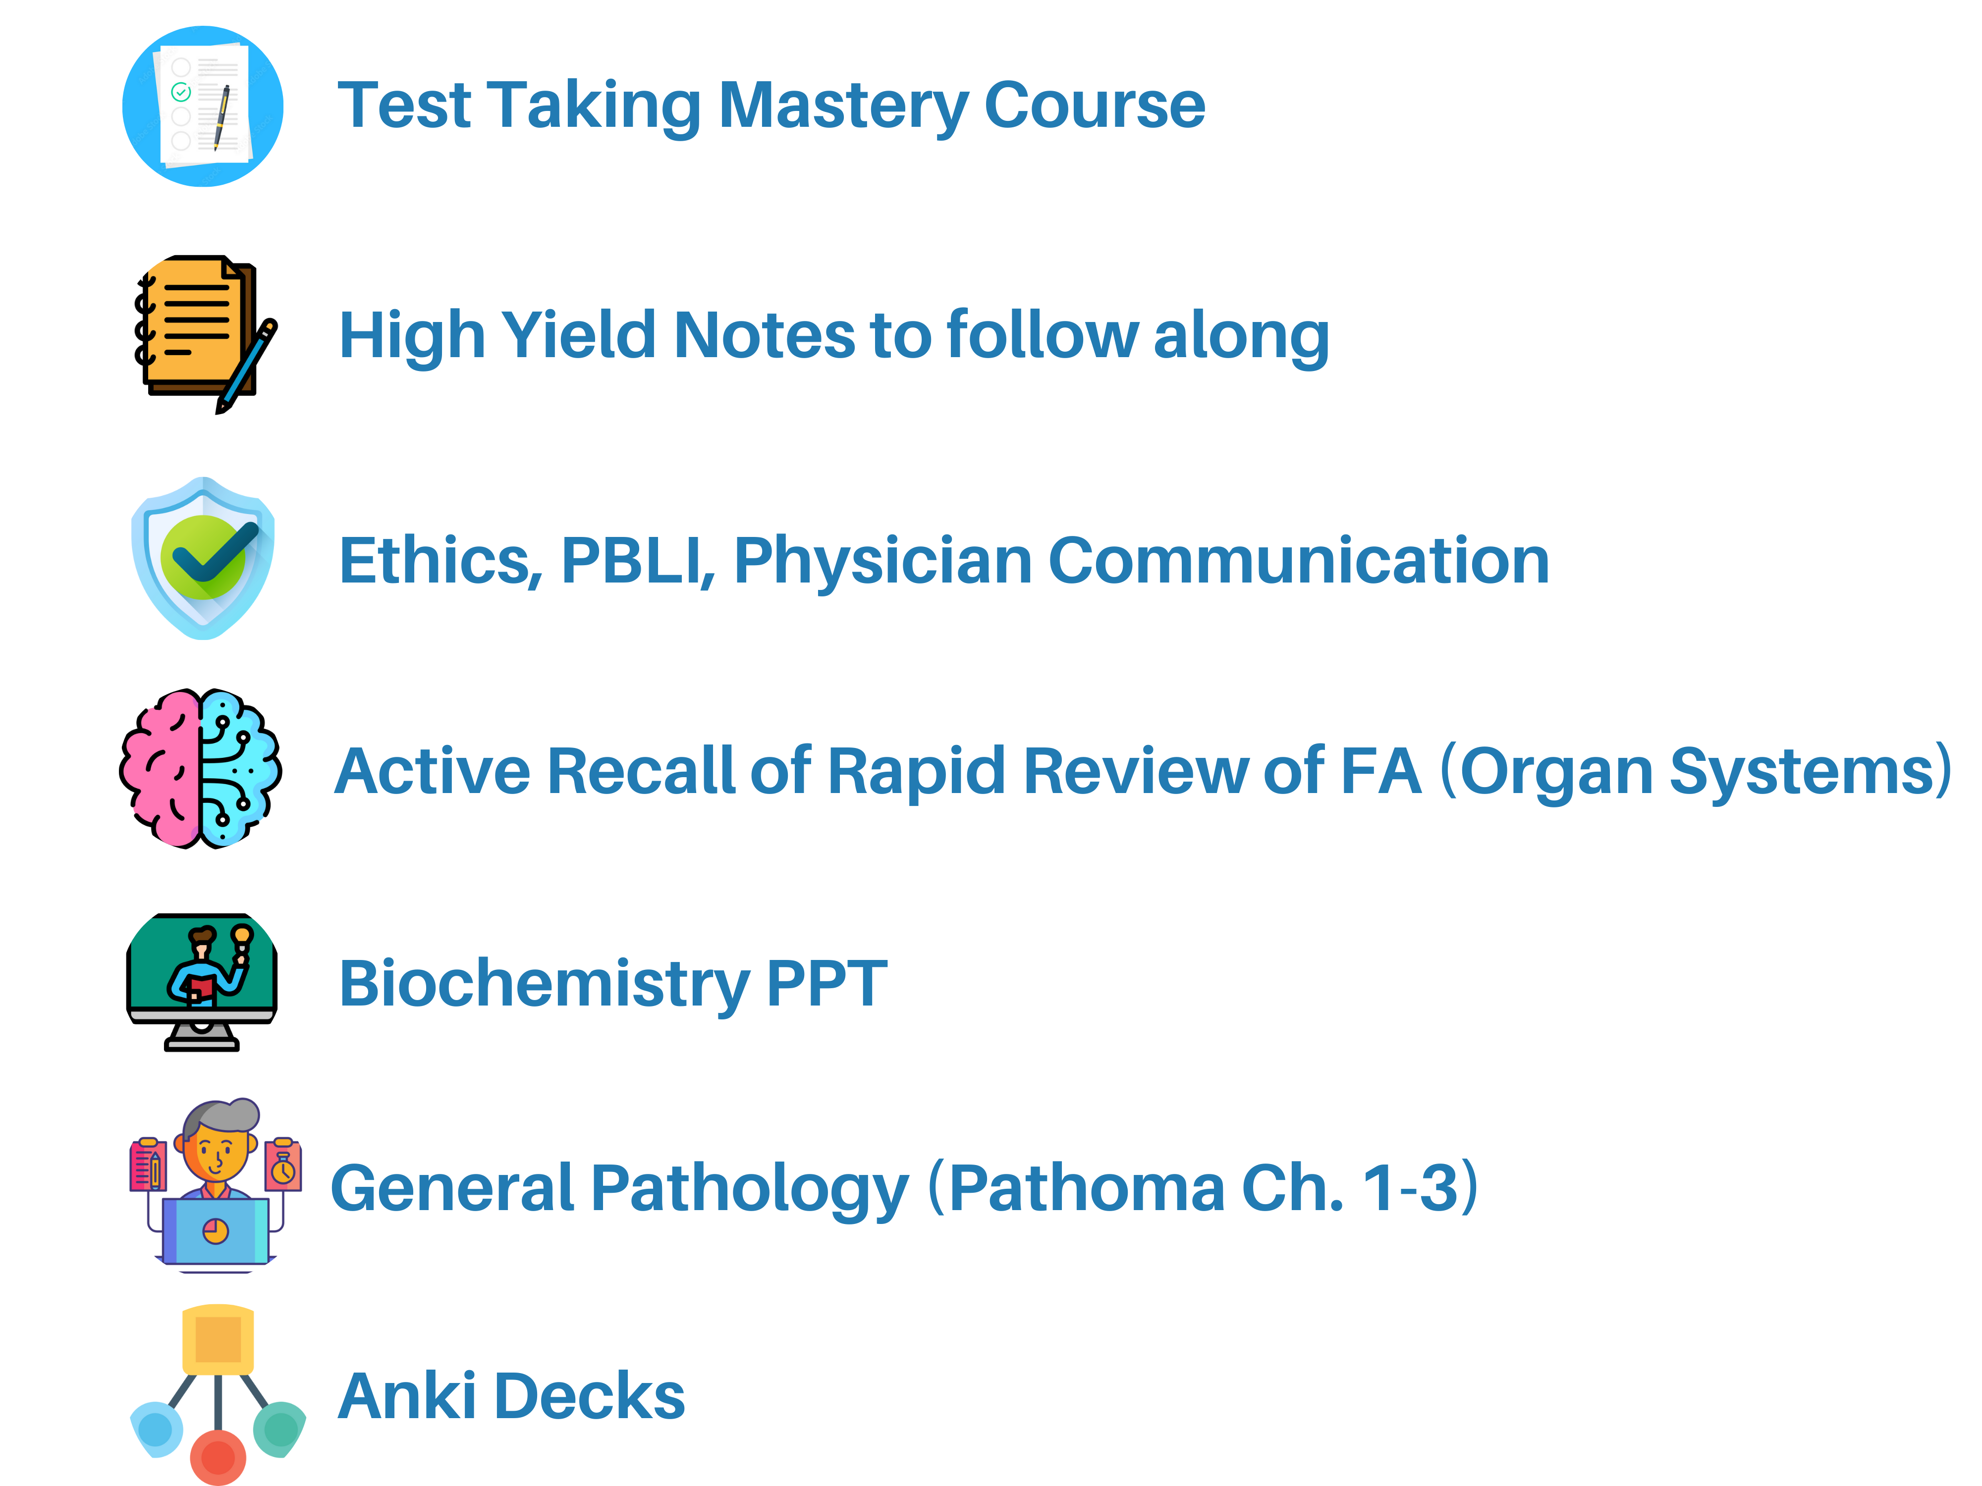Click the pink and blue brain icon
Image resolution: width=1982 pixels, height=1486 pixels.
(x=201, y=769)
